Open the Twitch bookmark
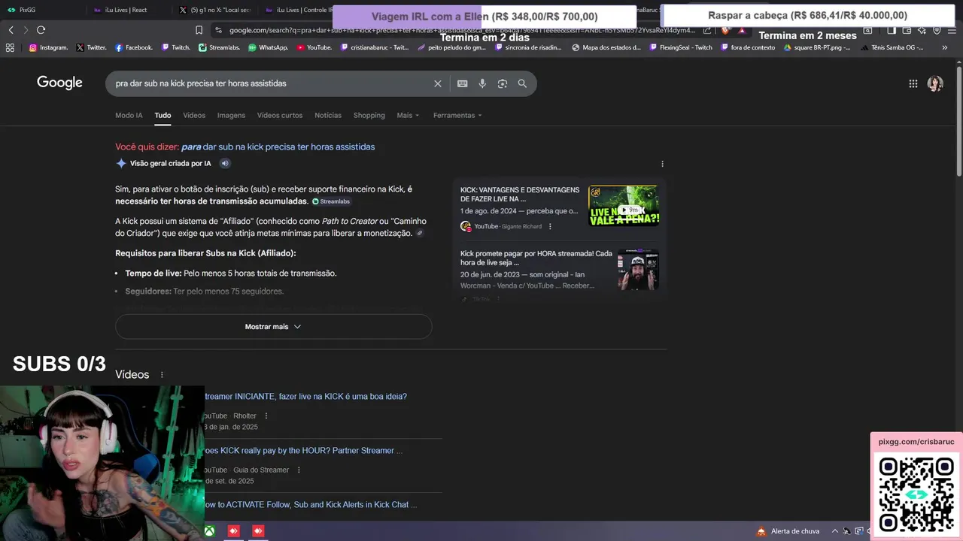Image resolution: width=963 pixels, height=541 pixels. coord(175,47)
